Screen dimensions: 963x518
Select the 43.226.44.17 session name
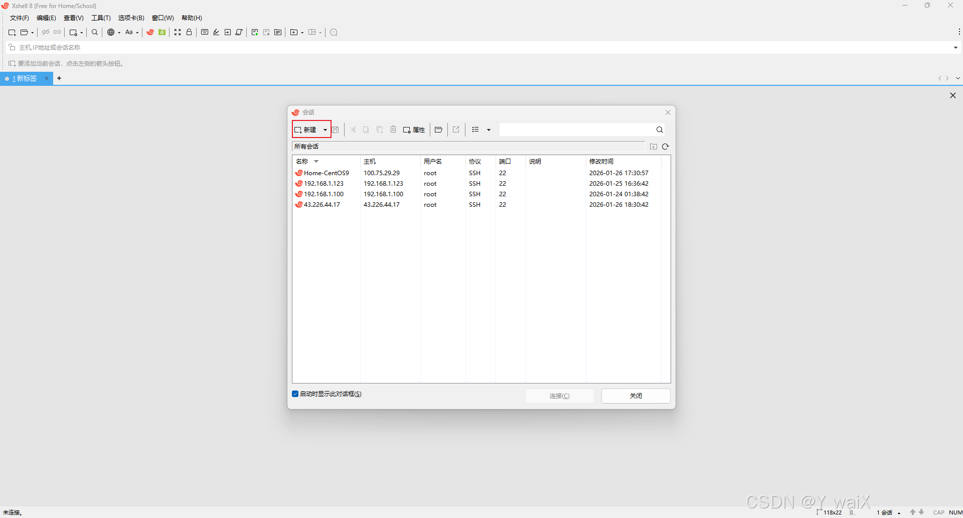click(x=322, y=205)
